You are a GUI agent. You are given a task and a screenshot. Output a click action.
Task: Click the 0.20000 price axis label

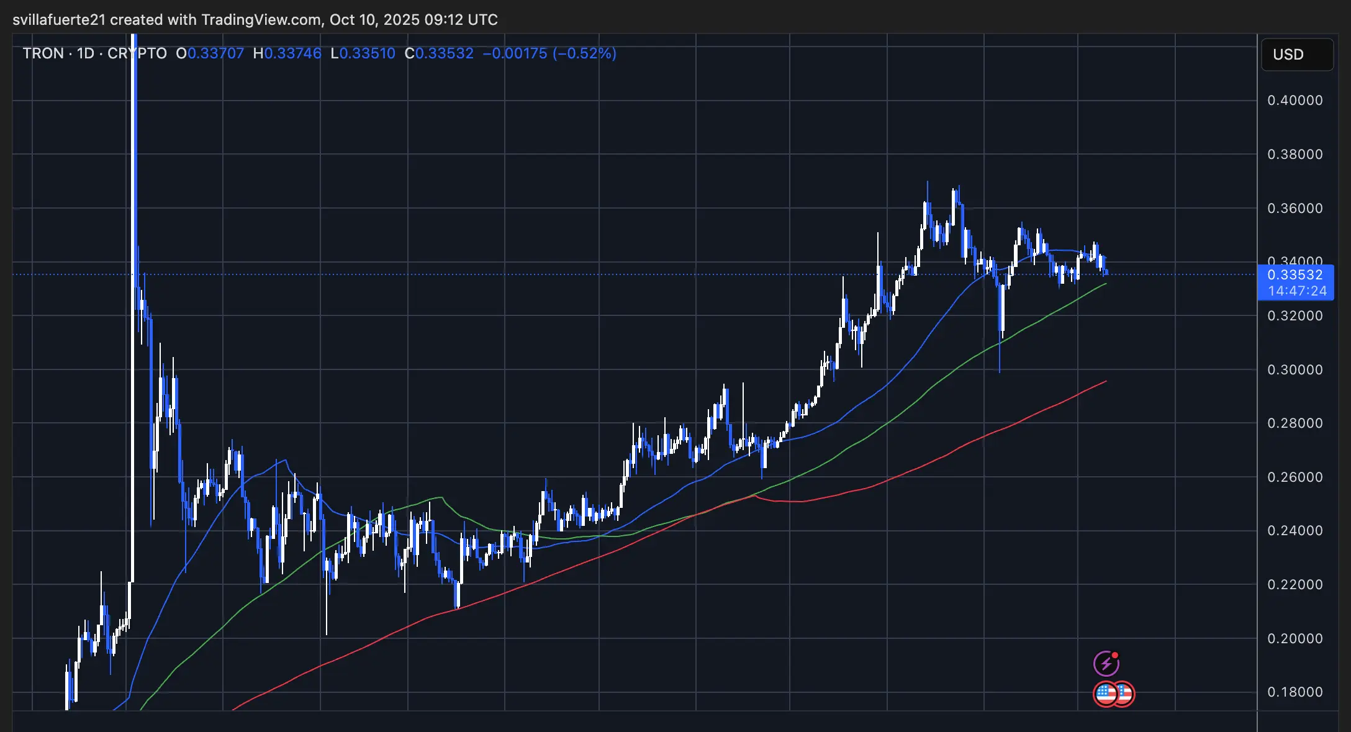click(x=1295, y=638)
